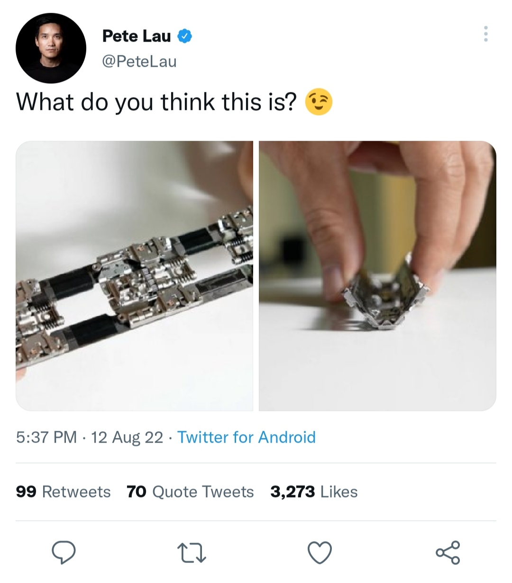Open the Pete Lau display name
The image size is (512, 583).
coord(137,36)
